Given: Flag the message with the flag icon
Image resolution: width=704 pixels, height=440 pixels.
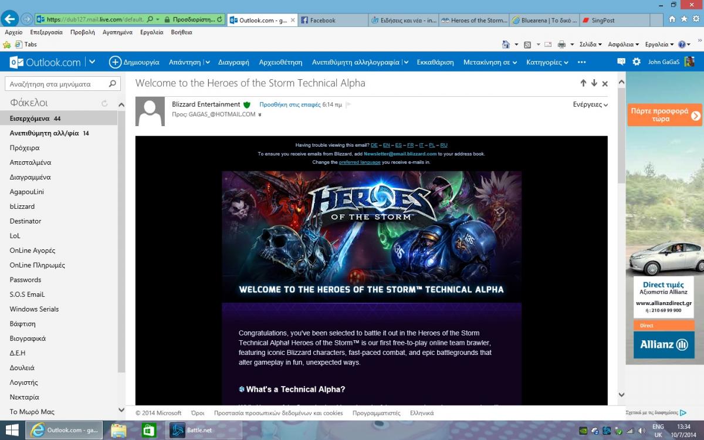Looking at the screenshot, I should [x=348, y=104].
